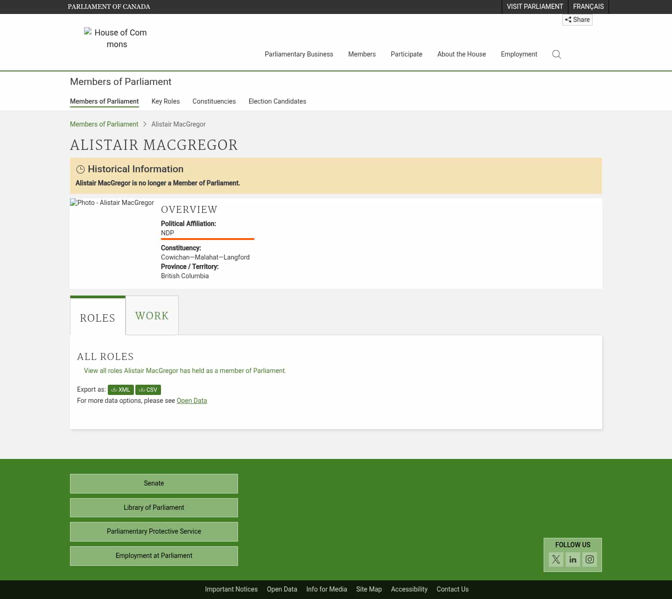The width and height of the screenshot is (672, 599).
Task: Click Alistair MacGregor's photo placeholder
Action: (112, 203)
